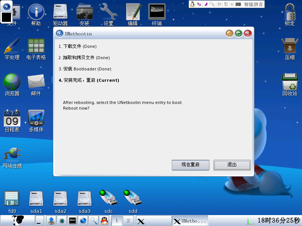The width and height of the screenshot is (302, 226).
Task: Maximize the UNetbootin window
Action: pyautogui.click(x=239, y=34)
